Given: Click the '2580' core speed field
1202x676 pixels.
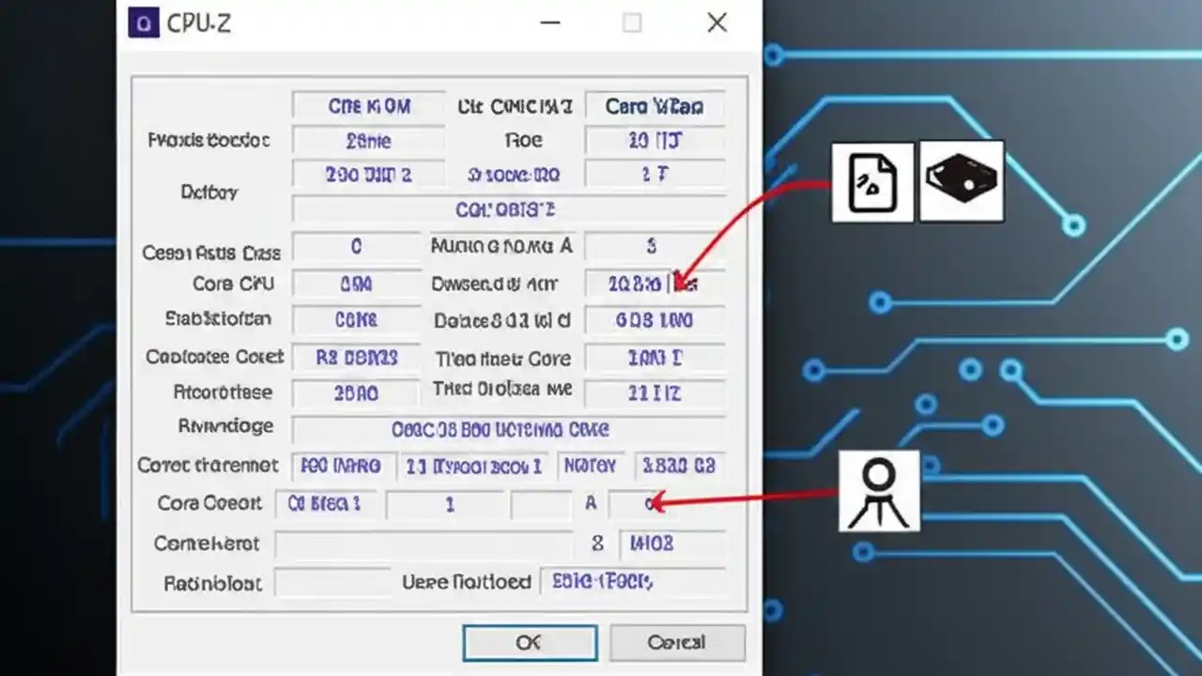Looking at the screenshot, I should pos(356,392).
